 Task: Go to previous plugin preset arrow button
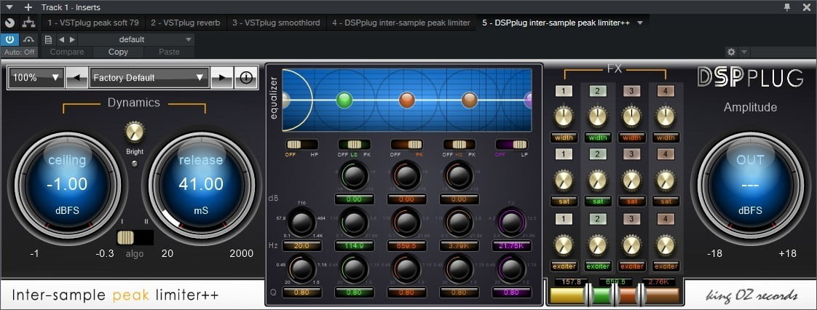(x=77, y=78)
